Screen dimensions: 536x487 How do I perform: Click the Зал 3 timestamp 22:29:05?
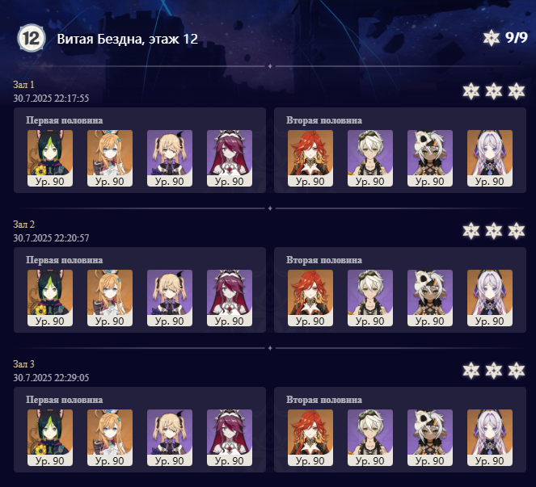coord(71,377)
